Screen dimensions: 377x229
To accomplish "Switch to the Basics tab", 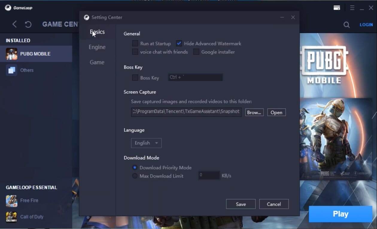I will click(x=97, y=32).
